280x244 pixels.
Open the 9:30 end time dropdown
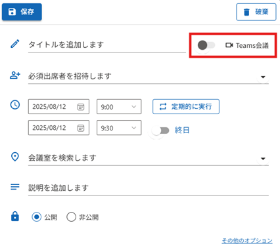point(119,128)
